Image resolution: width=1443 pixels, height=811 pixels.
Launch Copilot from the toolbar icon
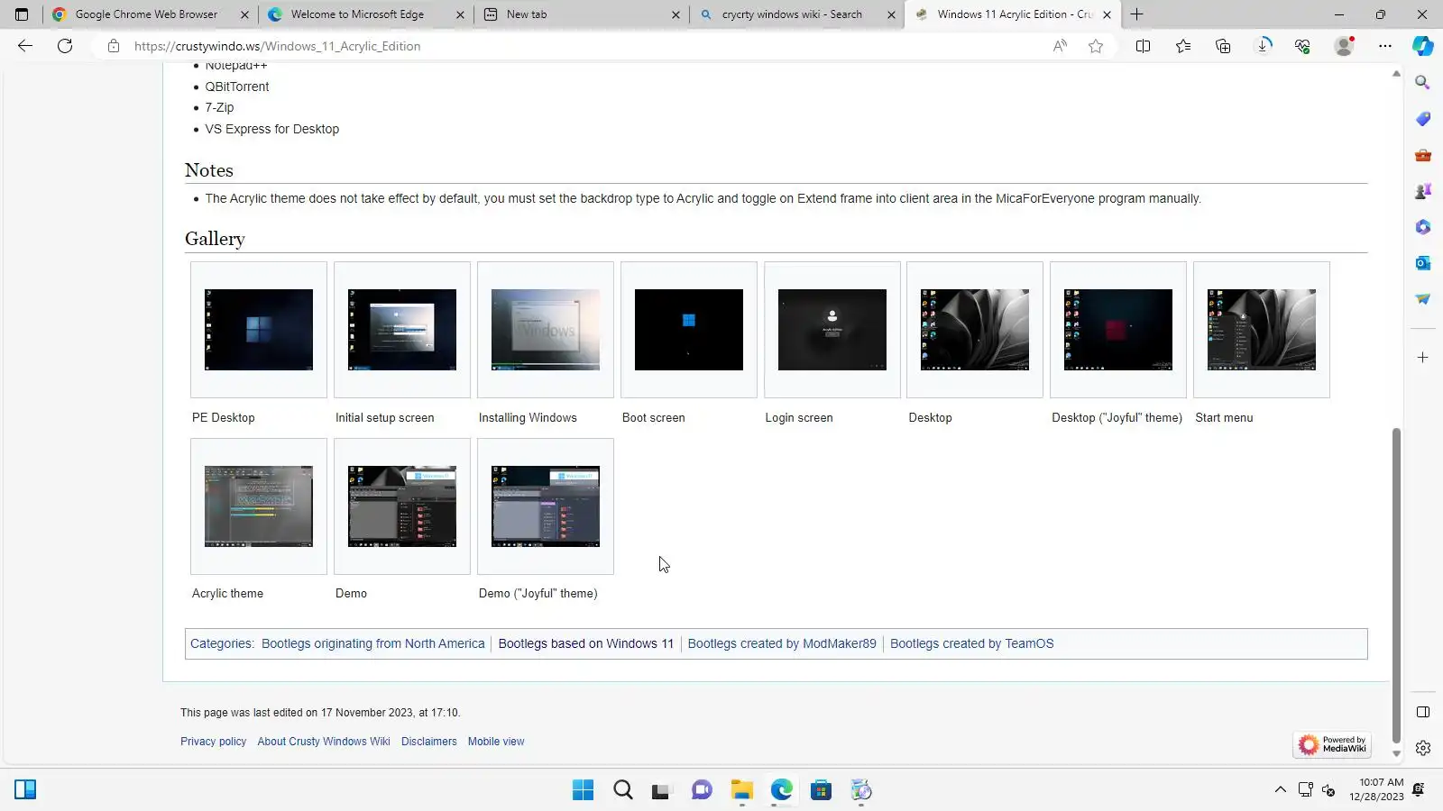pyautogui.click(x=1423, y=46)
